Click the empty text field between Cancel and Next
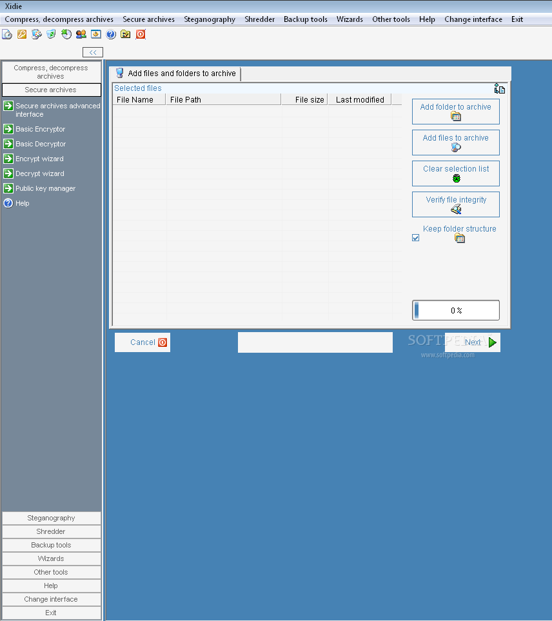The height and width of the screenshot is (621, 552). pyautogui.click(x=315, y=342)
